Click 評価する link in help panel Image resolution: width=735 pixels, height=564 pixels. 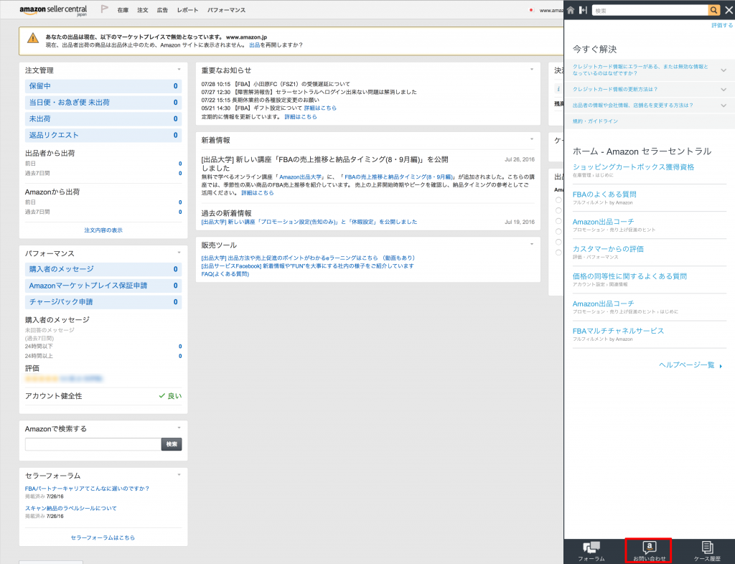(x=722, y=25)
